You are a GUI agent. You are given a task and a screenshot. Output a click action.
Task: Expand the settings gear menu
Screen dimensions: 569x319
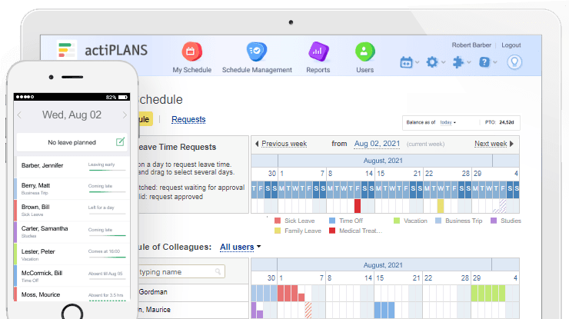coord(436,62)
